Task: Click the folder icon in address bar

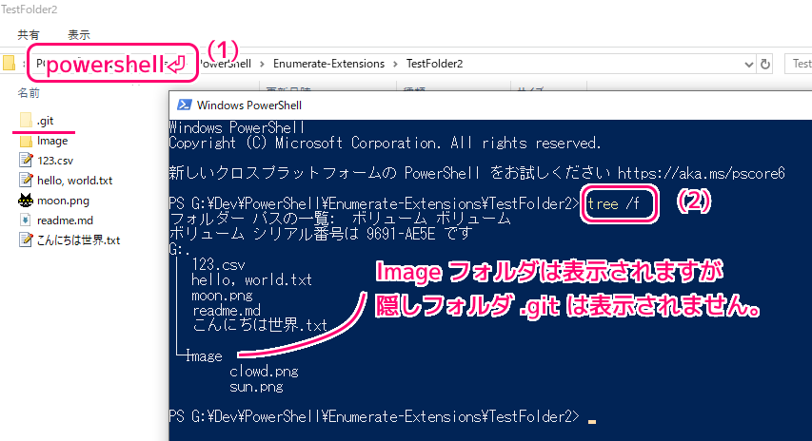Action: tap(10, 64)
